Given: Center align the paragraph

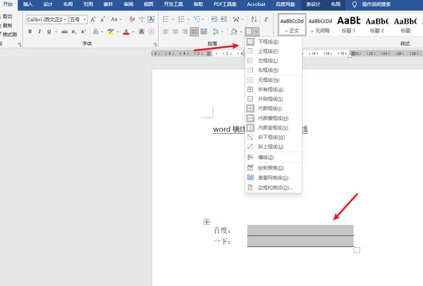Looking at the screenshot, I should [x=175, y=32].
